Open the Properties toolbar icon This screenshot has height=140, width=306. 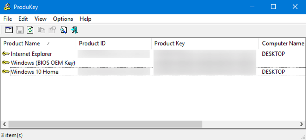point(52,30)
